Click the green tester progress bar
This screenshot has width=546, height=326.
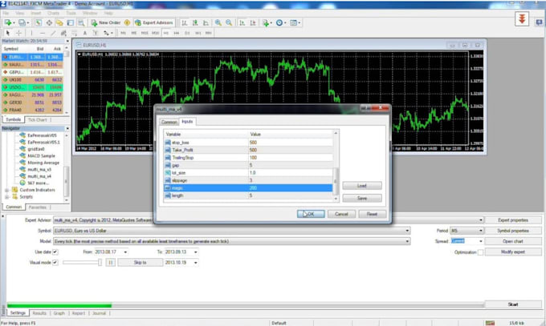[59, 305]
